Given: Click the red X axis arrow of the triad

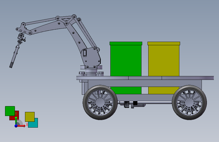Looking at the screenshot, I should (x=21, y=126).
